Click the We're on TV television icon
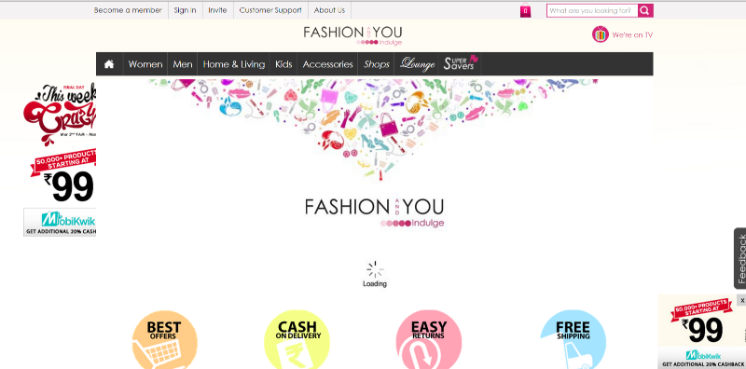746x369 pixels. click(x=601, y=34)
